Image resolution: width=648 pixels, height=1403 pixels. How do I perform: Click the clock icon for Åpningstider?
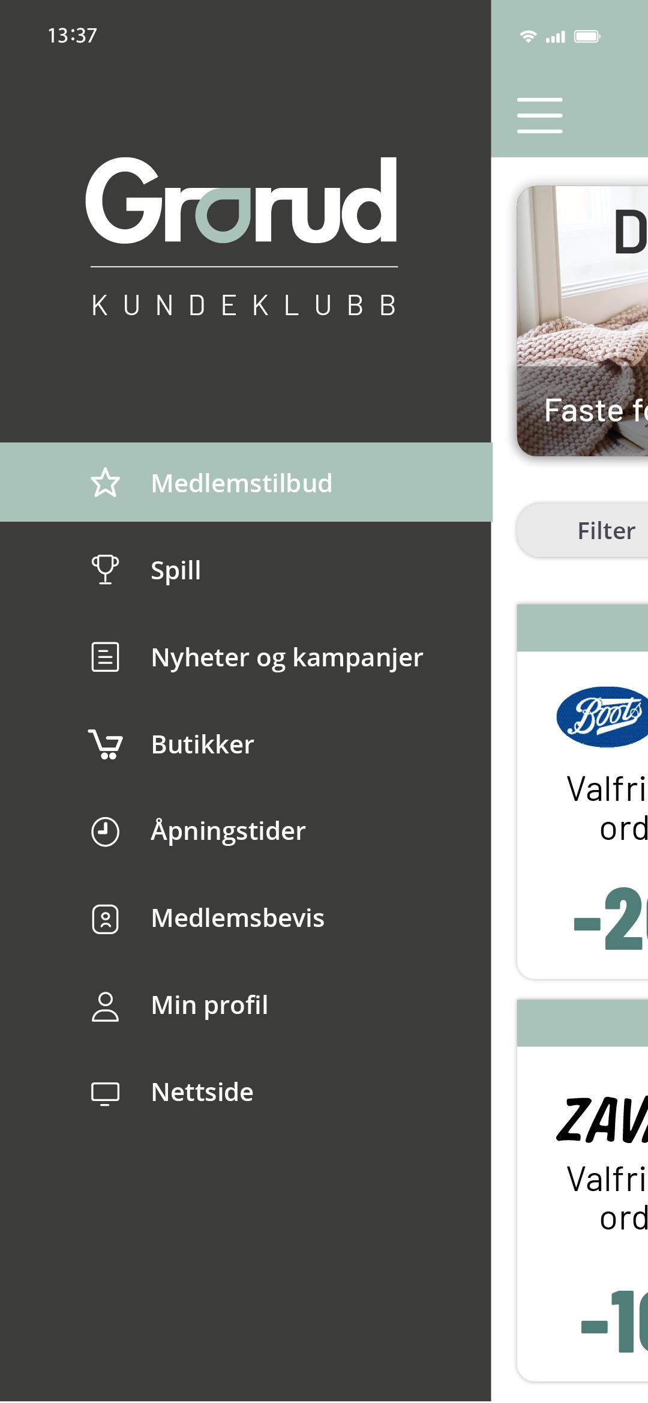105,831
